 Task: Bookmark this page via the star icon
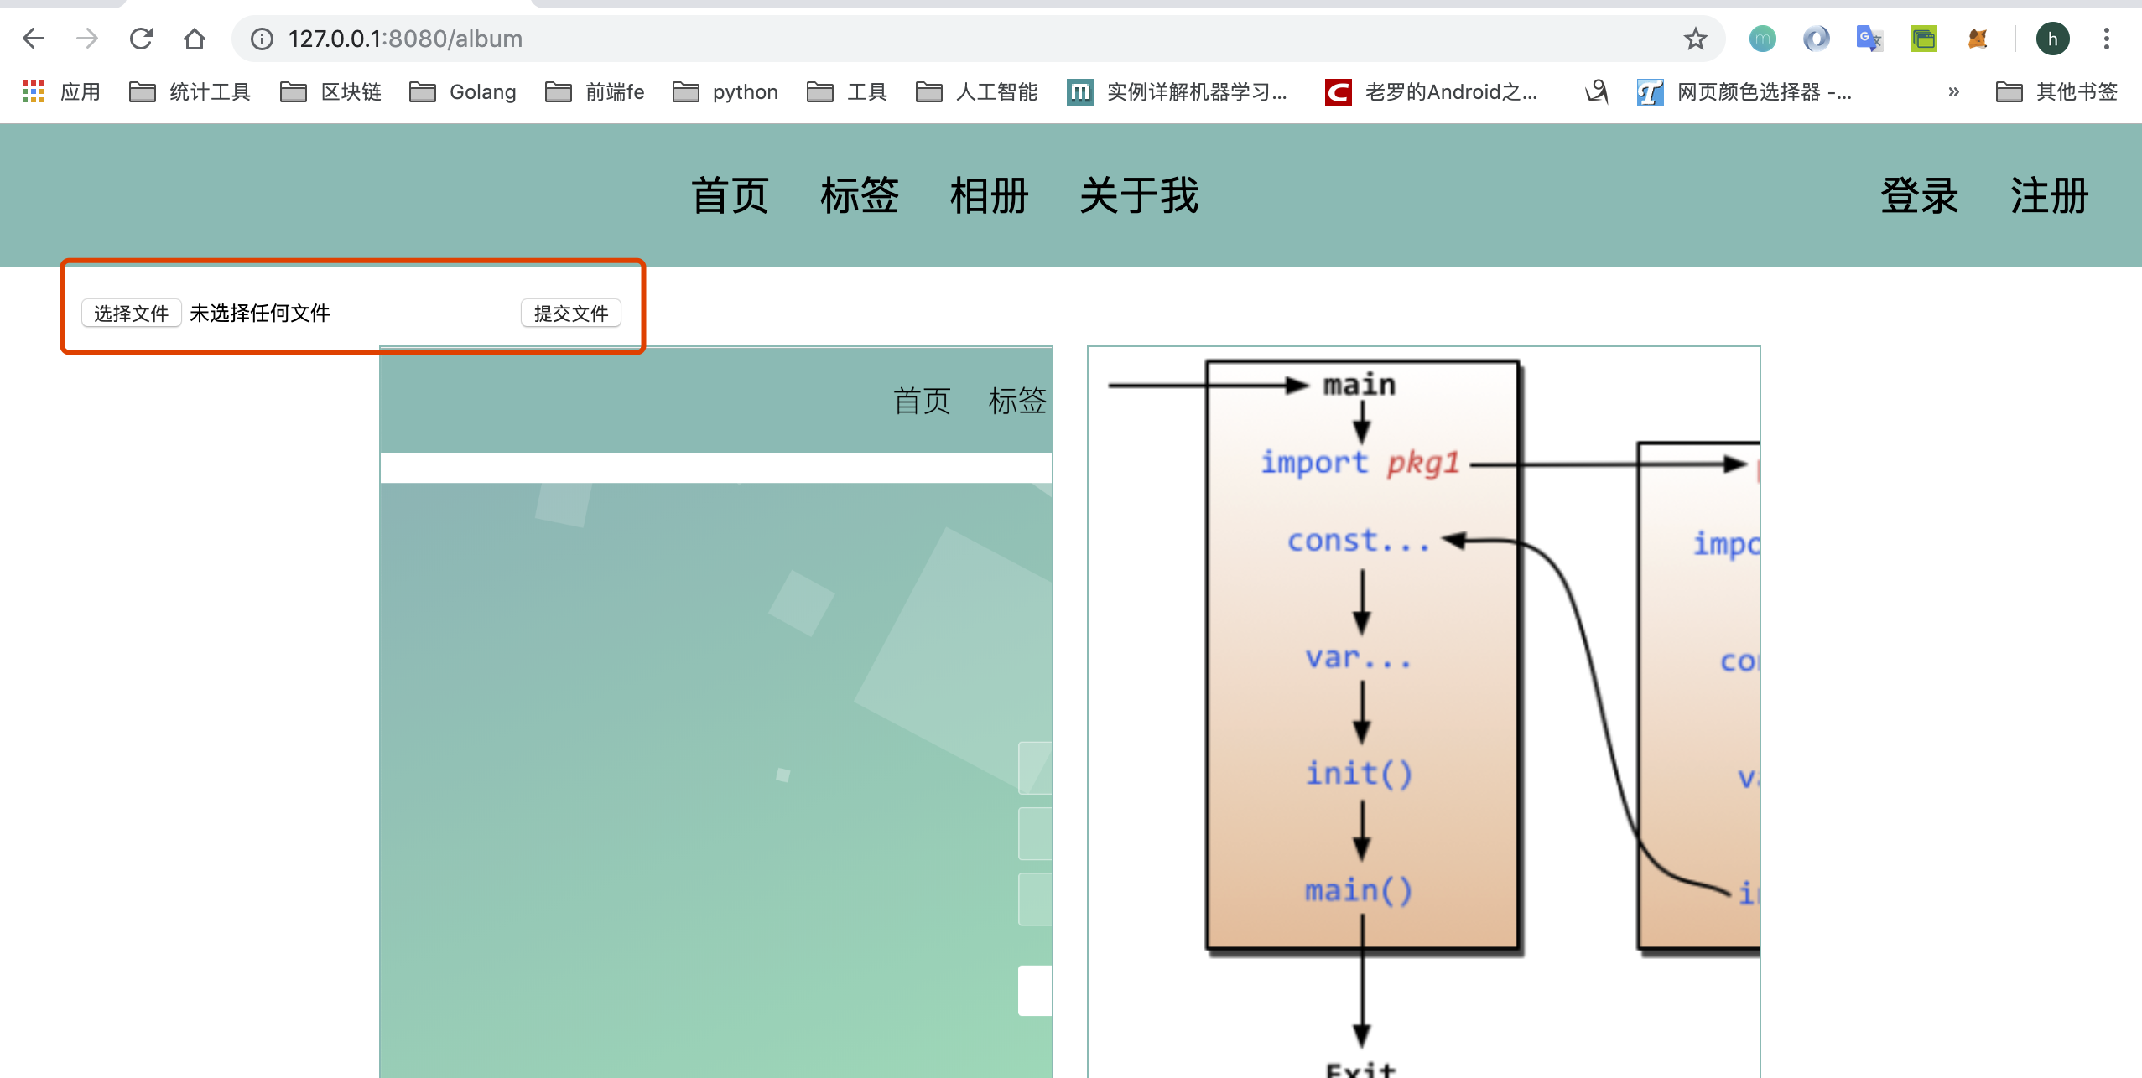pos(1694,39)
